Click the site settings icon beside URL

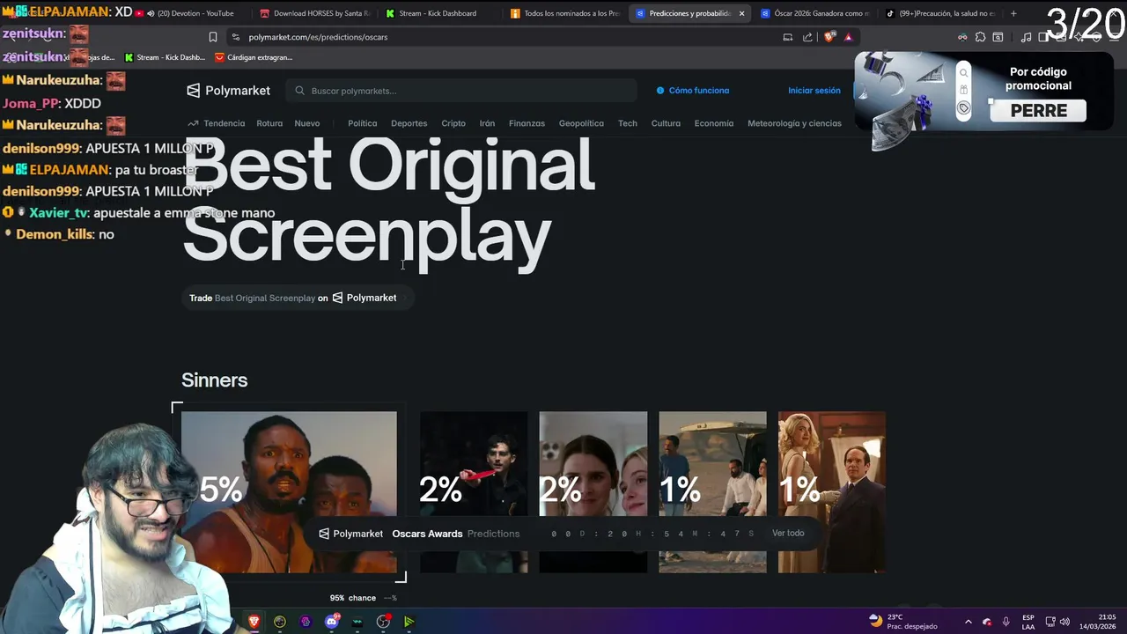pyautogui.click(x=235, y=37)
